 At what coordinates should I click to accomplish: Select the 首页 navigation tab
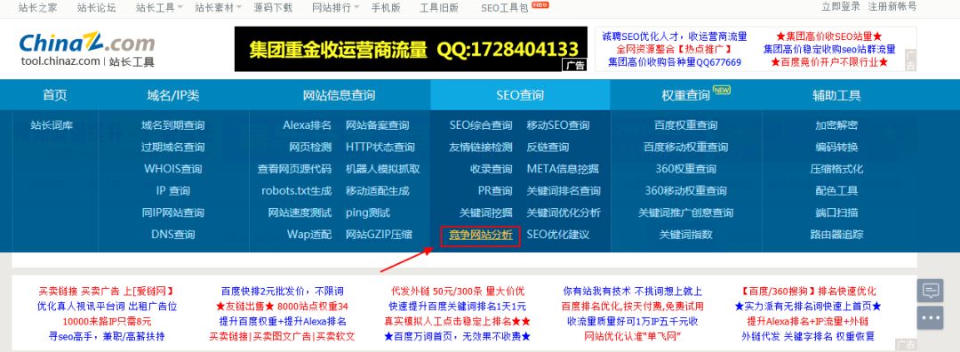tap(55, 95)
